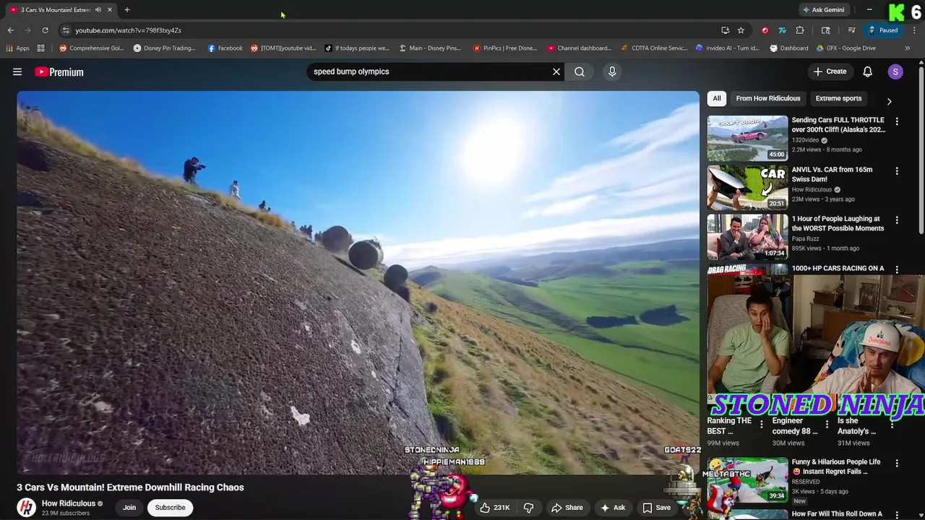Image resolution: width=925 pixels, height=520 pixels.
Task: Open options for How Far Will This Roll
Action: pyautogui.click(x=897, y=515)
